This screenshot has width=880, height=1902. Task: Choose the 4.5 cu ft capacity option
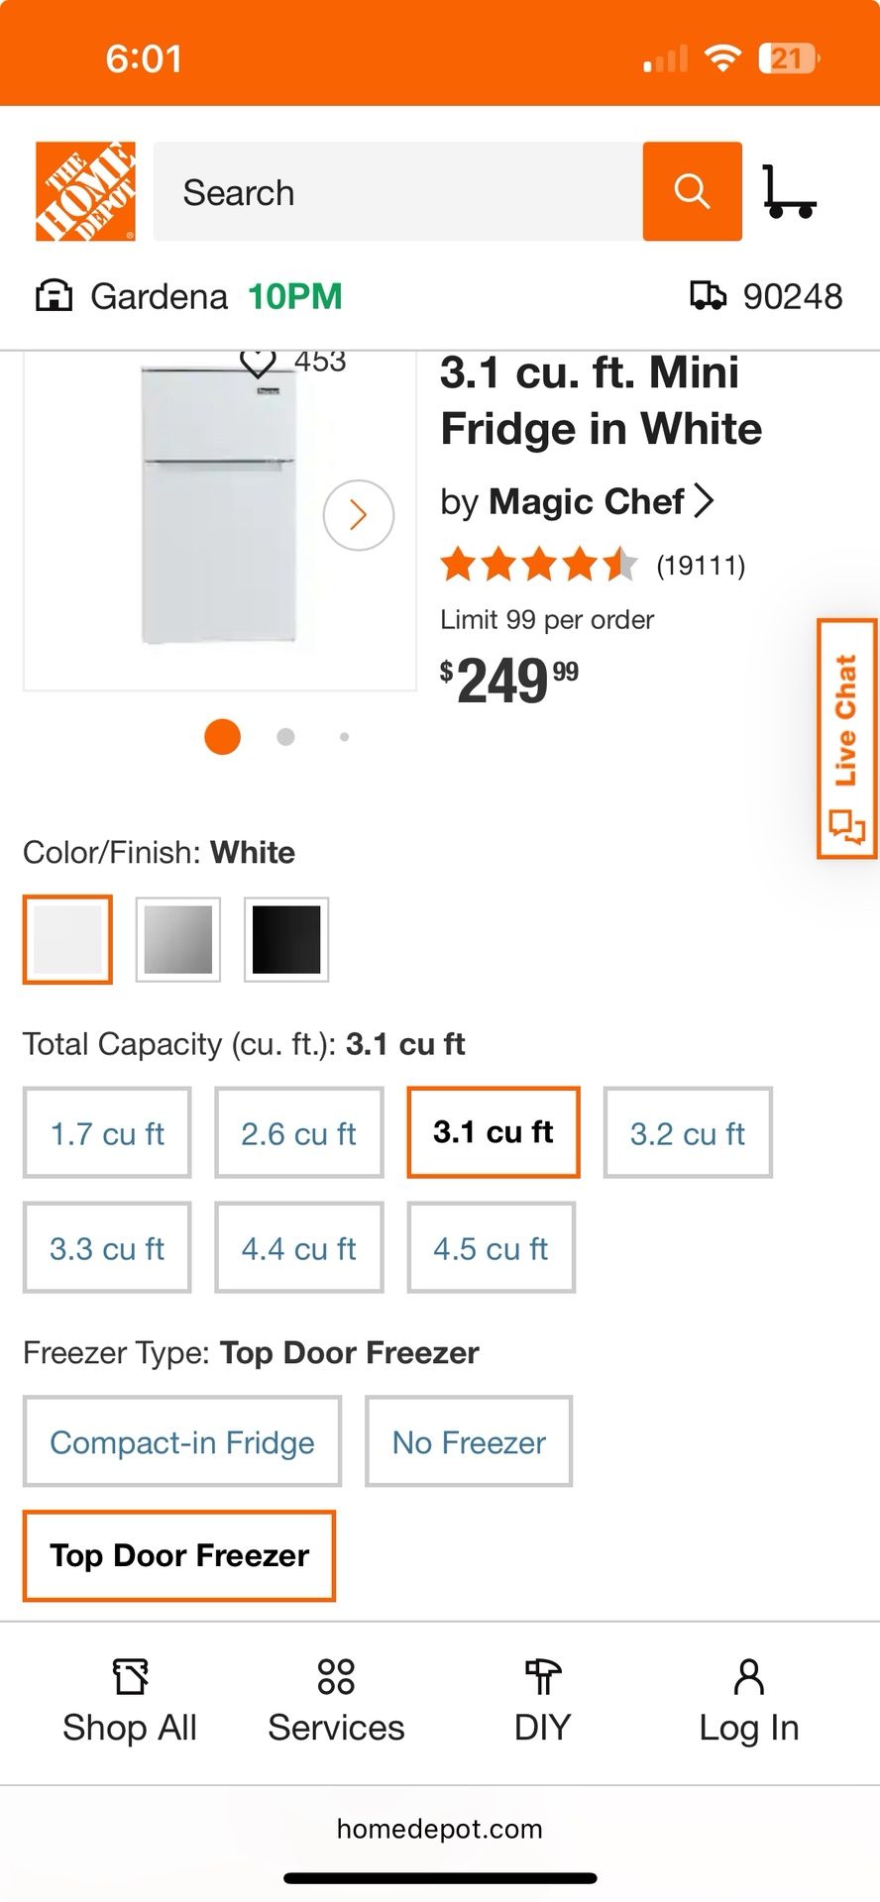tap(491, 1247)
